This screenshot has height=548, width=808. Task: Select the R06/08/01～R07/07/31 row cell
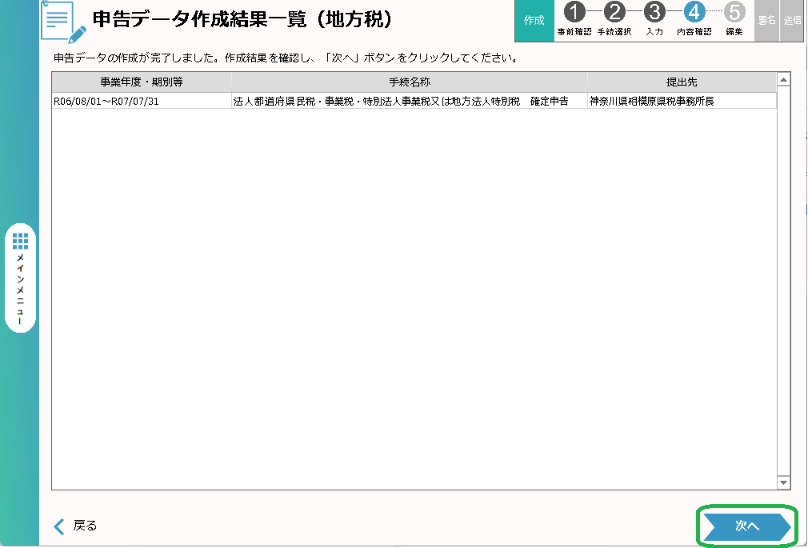(x=107, y=102)
